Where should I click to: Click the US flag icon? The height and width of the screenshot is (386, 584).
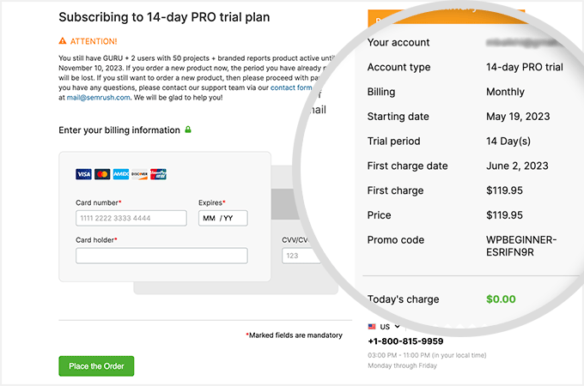click(372, 327)
